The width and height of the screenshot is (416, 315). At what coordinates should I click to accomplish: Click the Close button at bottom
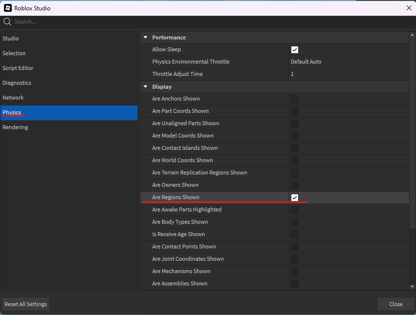[x=396, y=304]
